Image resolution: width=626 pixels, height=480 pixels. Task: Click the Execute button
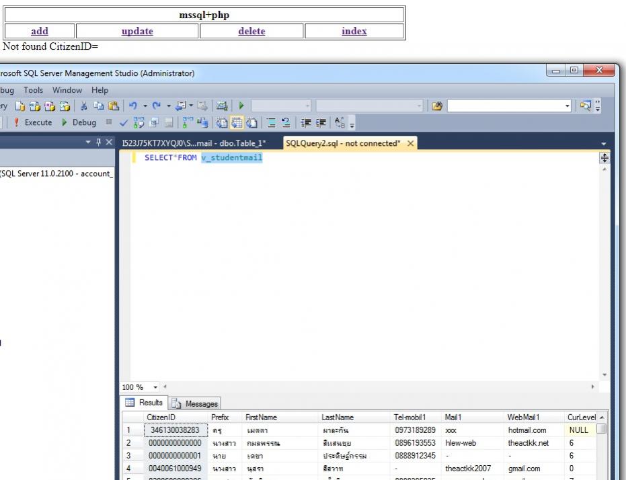pyautogui.click(x=33, y=122)
